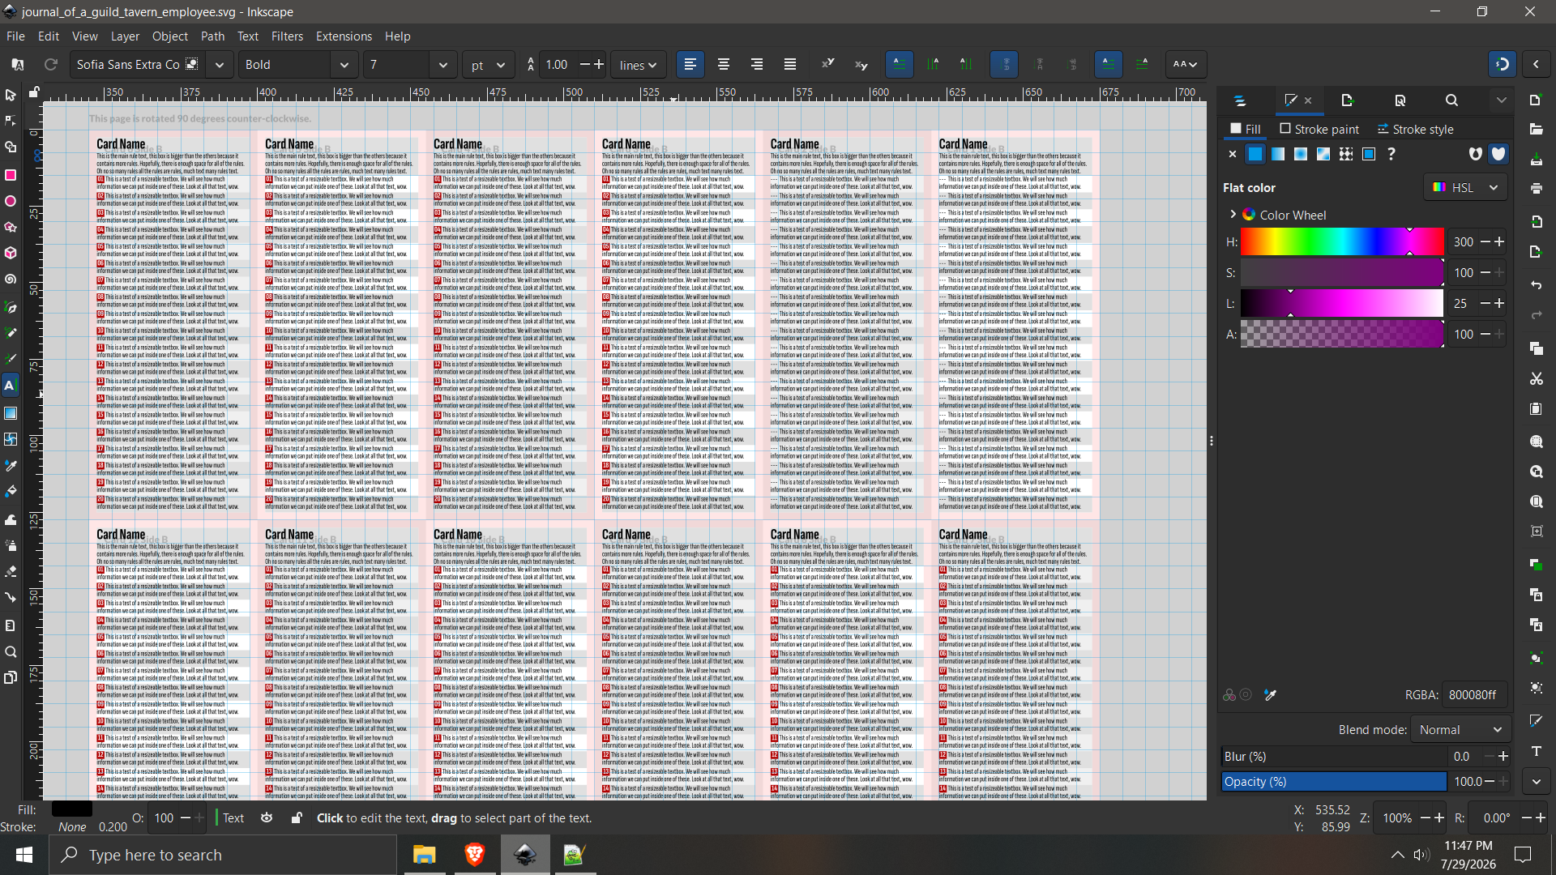Select the Star and polygon tool
The image size is (1556, 875).
(11, 228)
